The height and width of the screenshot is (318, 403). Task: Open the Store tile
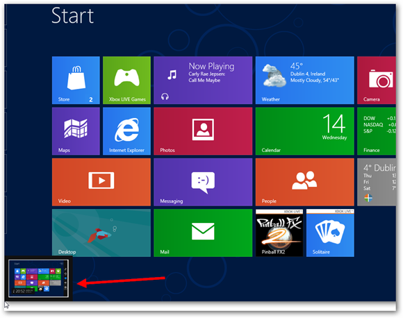[76, 80]
